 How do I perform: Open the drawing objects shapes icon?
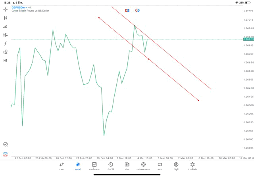(x=5, y=52)
